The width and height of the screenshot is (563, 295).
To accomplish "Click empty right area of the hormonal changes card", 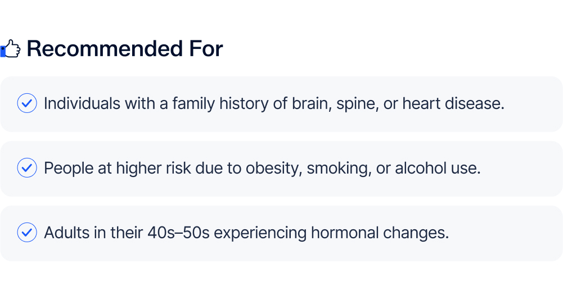I will [x=506, y=233].
